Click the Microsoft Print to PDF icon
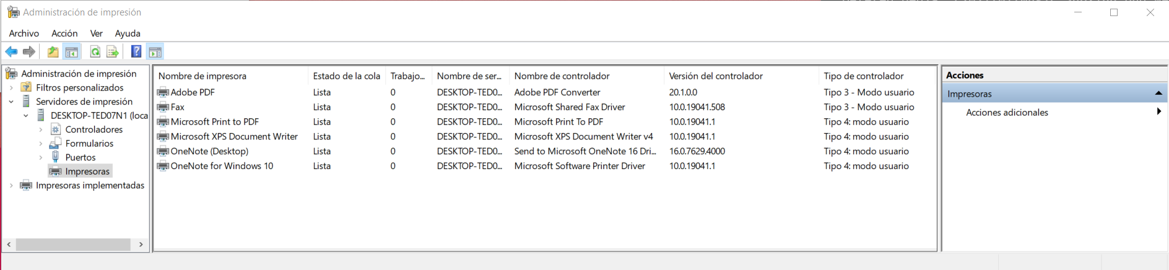 coord(163,122)
